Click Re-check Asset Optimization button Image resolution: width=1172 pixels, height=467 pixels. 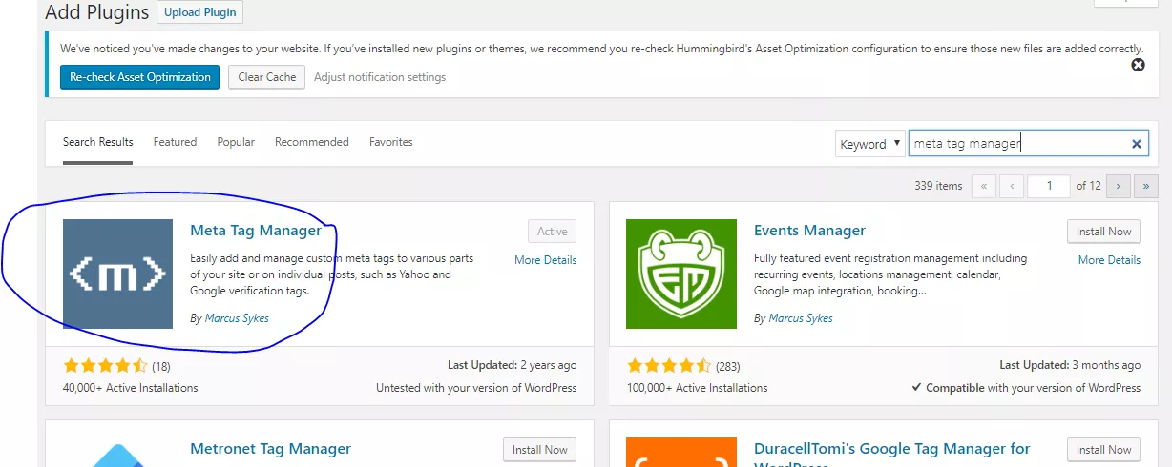point(140,77)
